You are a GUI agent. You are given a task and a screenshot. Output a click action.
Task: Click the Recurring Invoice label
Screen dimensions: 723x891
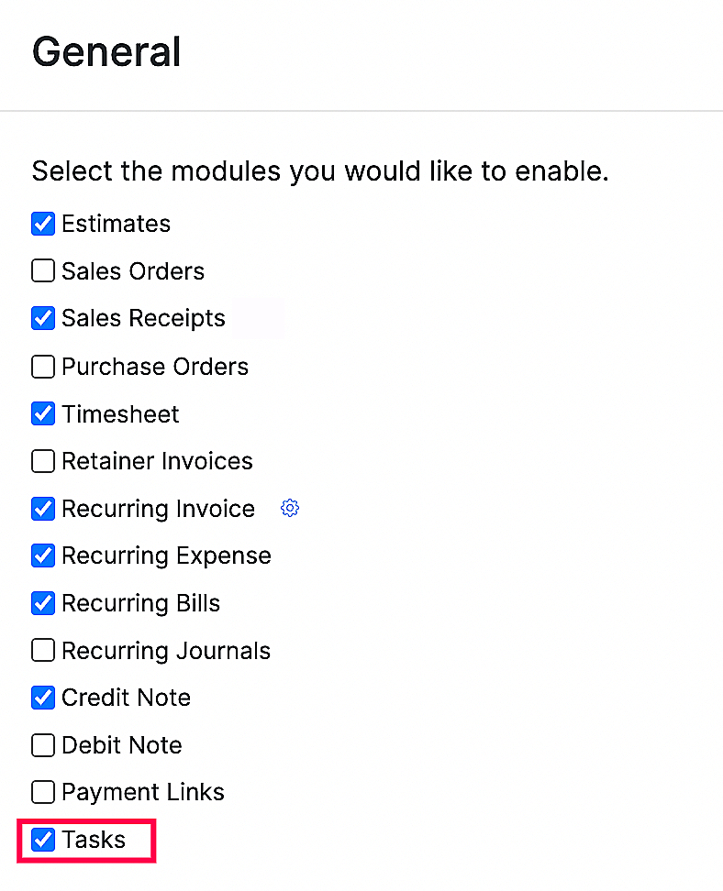click(x=158, y=508)
